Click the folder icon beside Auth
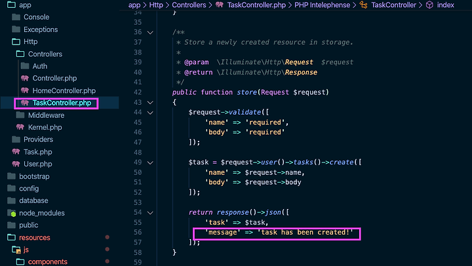This screenshot has height=266, width=472. pos(25,66)
